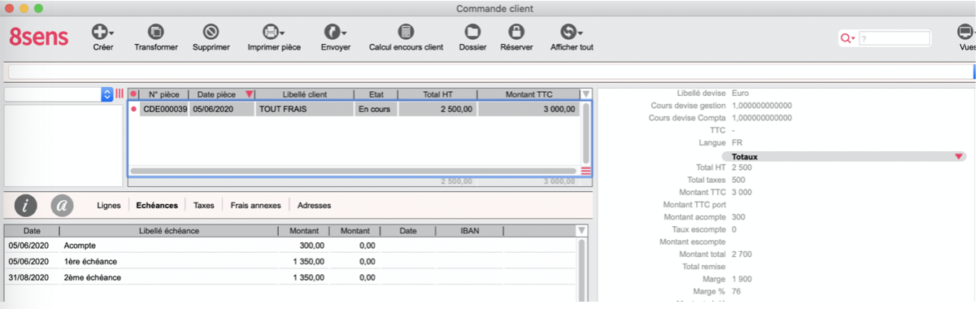
Task: Toggle red dot marker on CDE000039 row
Action: pyautogui.click(x=133, y=109)
